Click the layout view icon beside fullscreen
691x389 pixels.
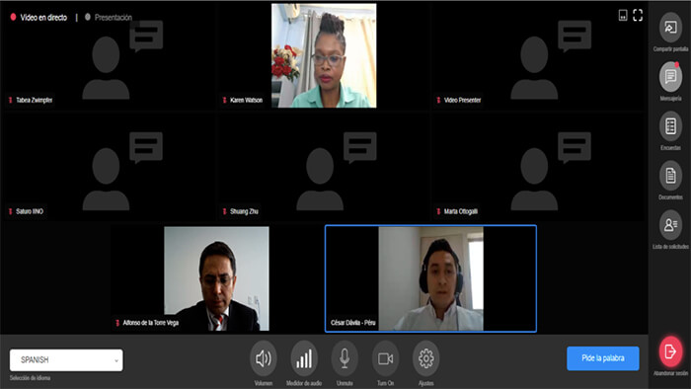coord(623,16)
